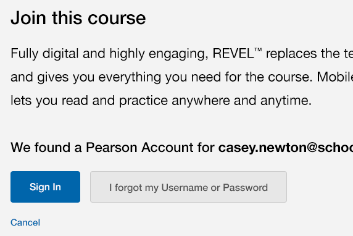Click the word course in the heading
The height and width of the screenshot is (236, 353).
pos(117,19)
